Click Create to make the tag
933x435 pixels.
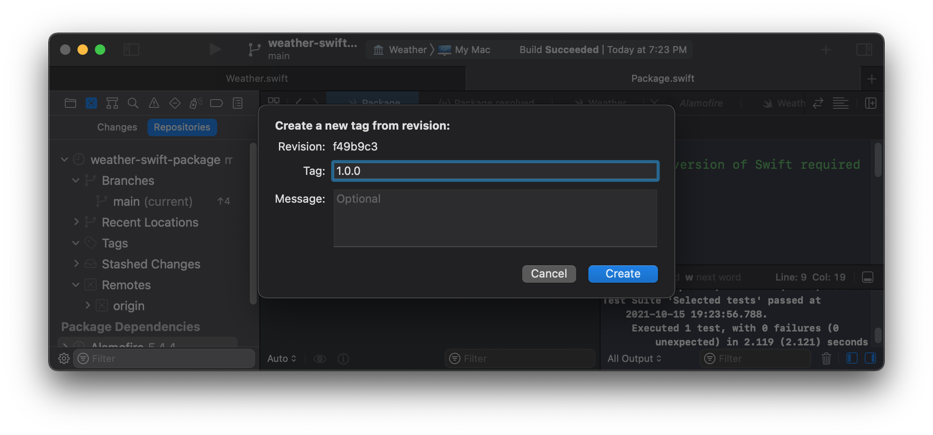623,274
